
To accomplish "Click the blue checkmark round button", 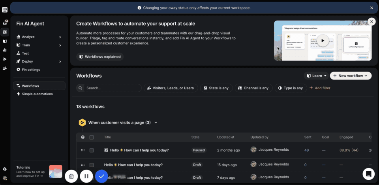I will point(101,176).
